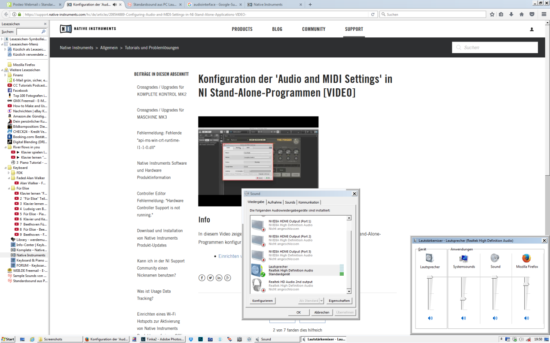The image size is (550, 343).
Task: Share the article on LinkedIn
Action: point(219,278)
